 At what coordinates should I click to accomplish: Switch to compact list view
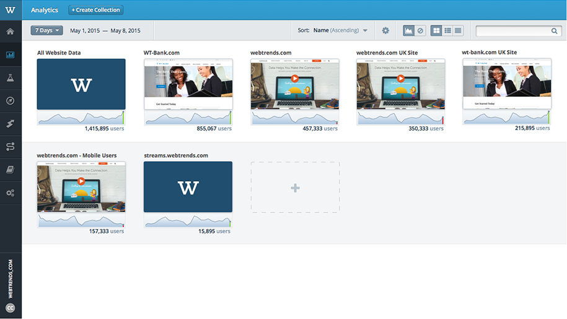[x=458, y=31]
